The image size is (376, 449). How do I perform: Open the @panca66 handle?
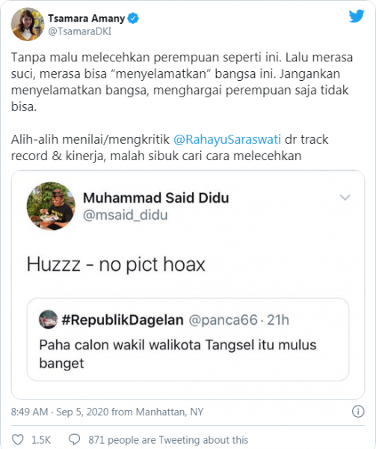tap(223, 320)
